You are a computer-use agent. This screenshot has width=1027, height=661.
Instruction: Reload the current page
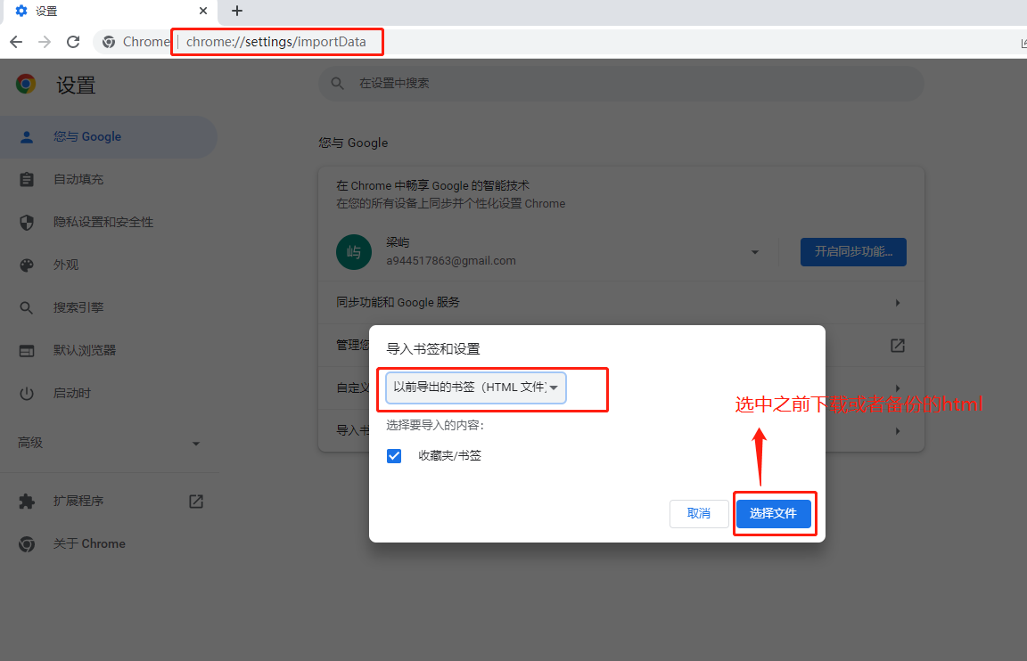point(73,42)
